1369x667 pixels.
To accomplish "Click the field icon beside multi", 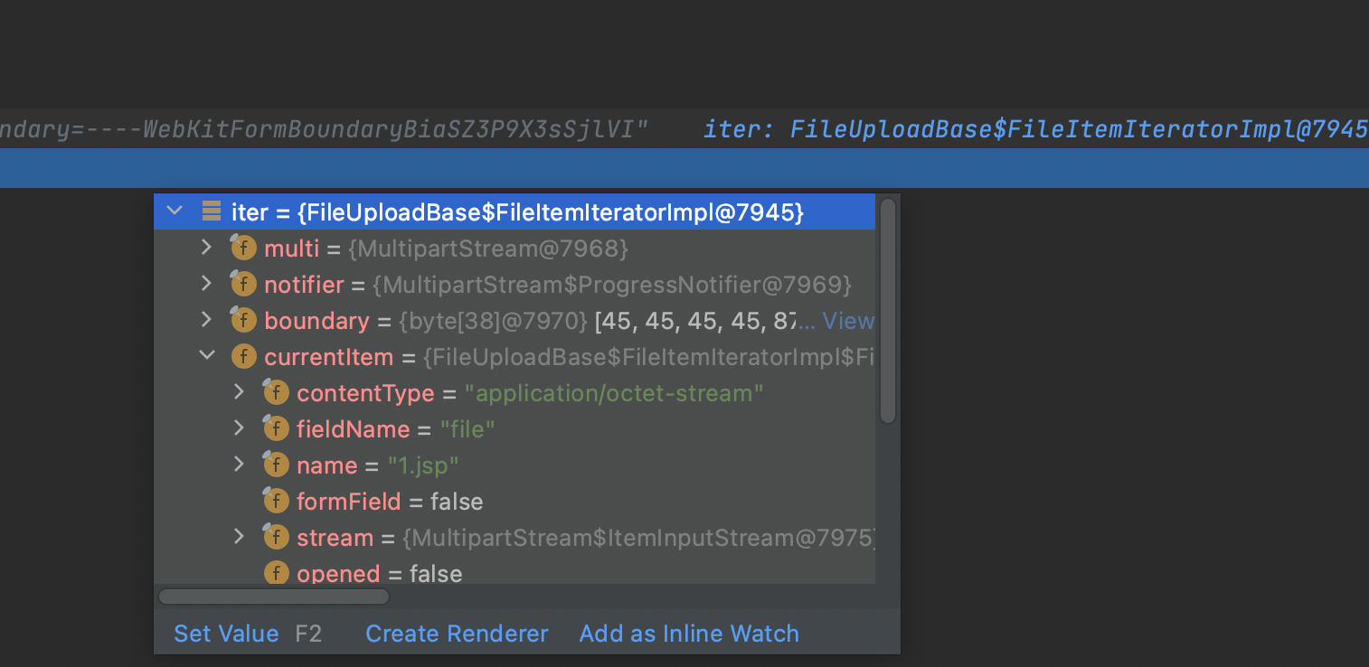I will click(x=243, y=247).
